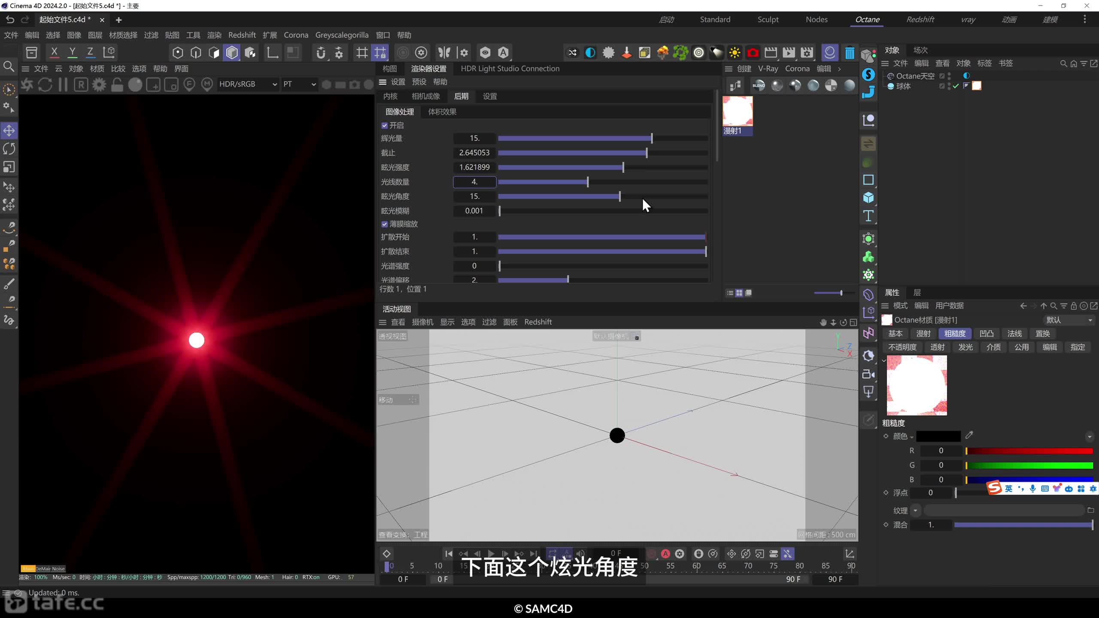Click the Z axis lock icon

(x=90, y=52)
